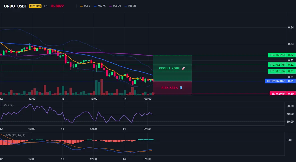The image size is (296, 162).
Task: Click the TP1: 0.3136 label
Action: 277,71
